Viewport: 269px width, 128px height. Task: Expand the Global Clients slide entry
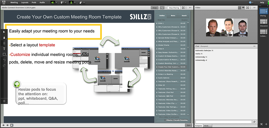coord(157,45)
